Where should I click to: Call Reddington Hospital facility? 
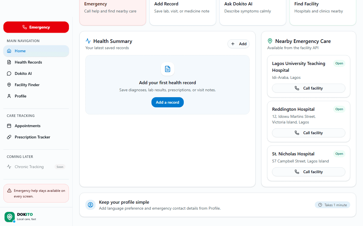coord(309,133)
